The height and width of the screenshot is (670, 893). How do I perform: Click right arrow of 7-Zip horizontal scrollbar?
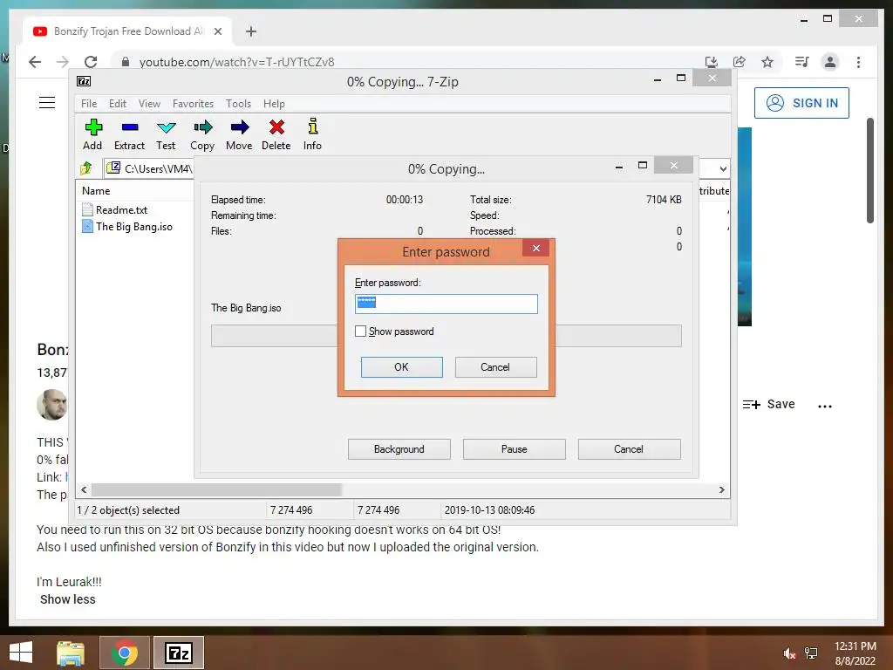(721, 490)
